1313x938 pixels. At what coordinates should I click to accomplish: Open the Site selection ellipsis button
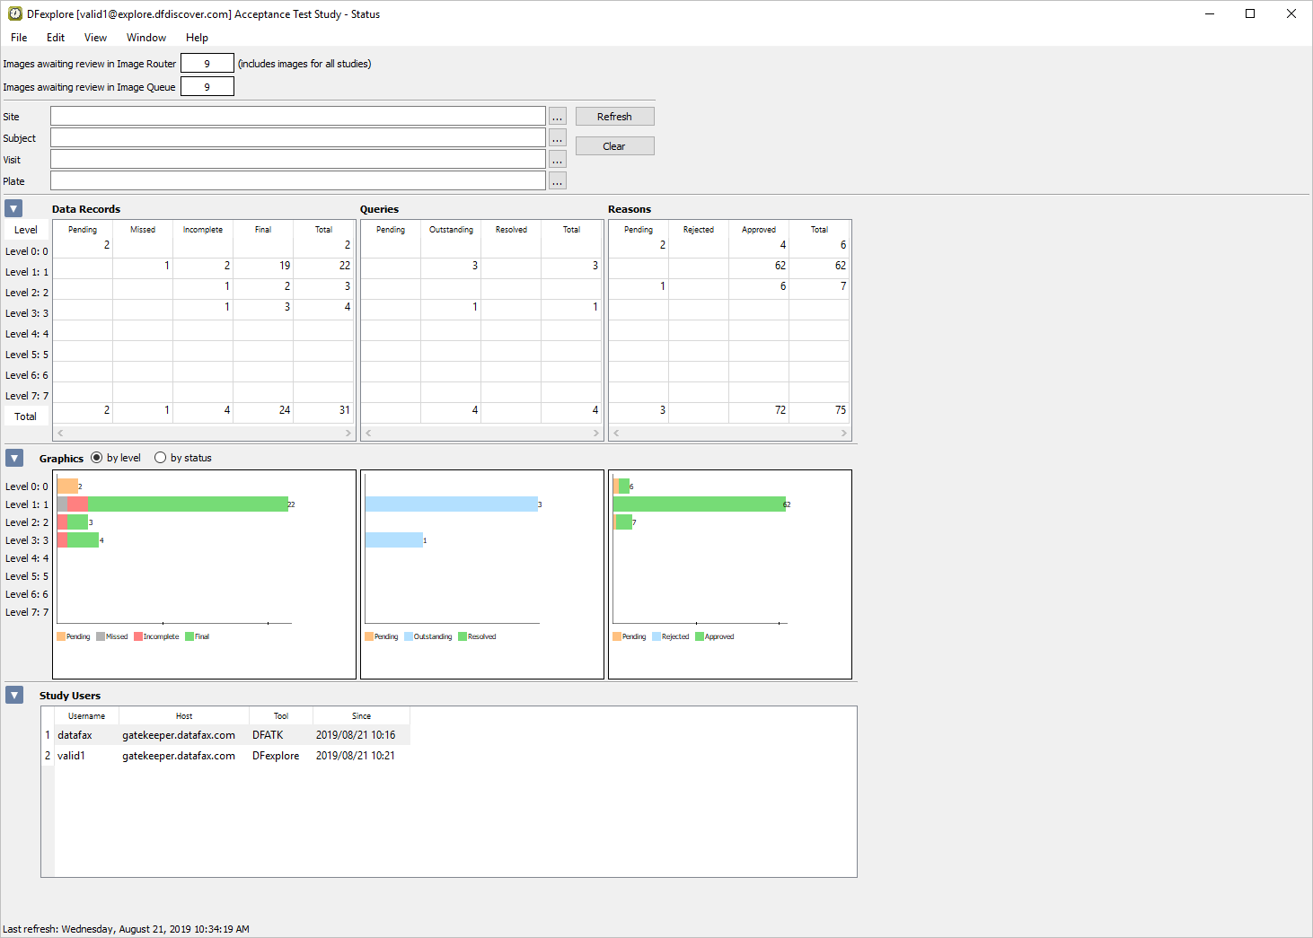pyautogui.click(x=558, y=117)
